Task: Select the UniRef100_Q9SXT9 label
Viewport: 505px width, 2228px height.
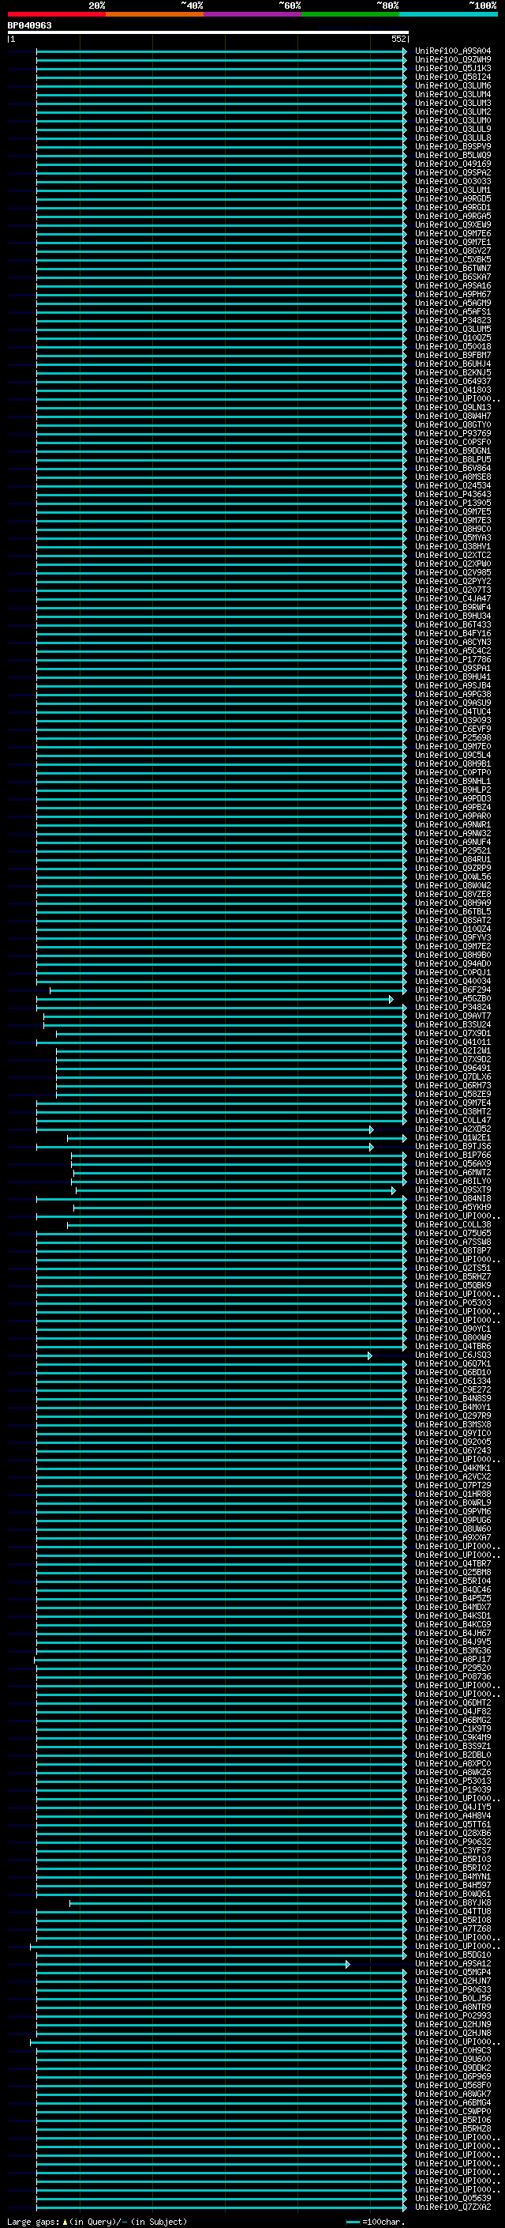Action: click(x=453, y=1189)
